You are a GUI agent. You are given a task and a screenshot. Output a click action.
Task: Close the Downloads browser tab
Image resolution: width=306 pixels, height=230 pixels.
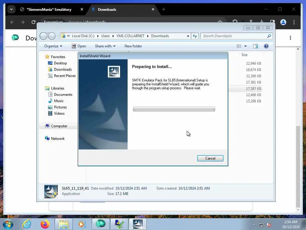pos(153,9)
